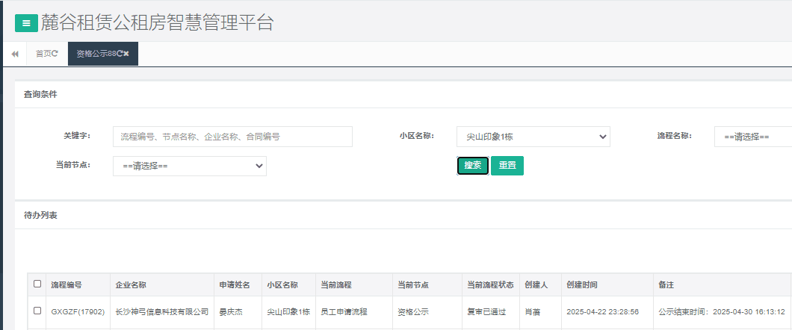
Task: Close the 资格公示88 tab with x icon
Action: click(126, 54)
